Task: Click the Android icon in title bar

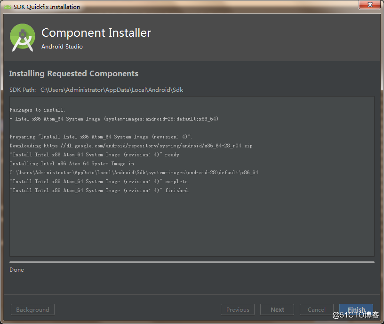Action: pyautogui.click(x=8, y=7)
